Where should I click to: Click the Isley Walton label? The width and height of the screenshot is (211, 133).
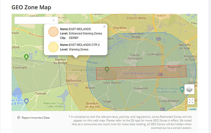(112, 83)
